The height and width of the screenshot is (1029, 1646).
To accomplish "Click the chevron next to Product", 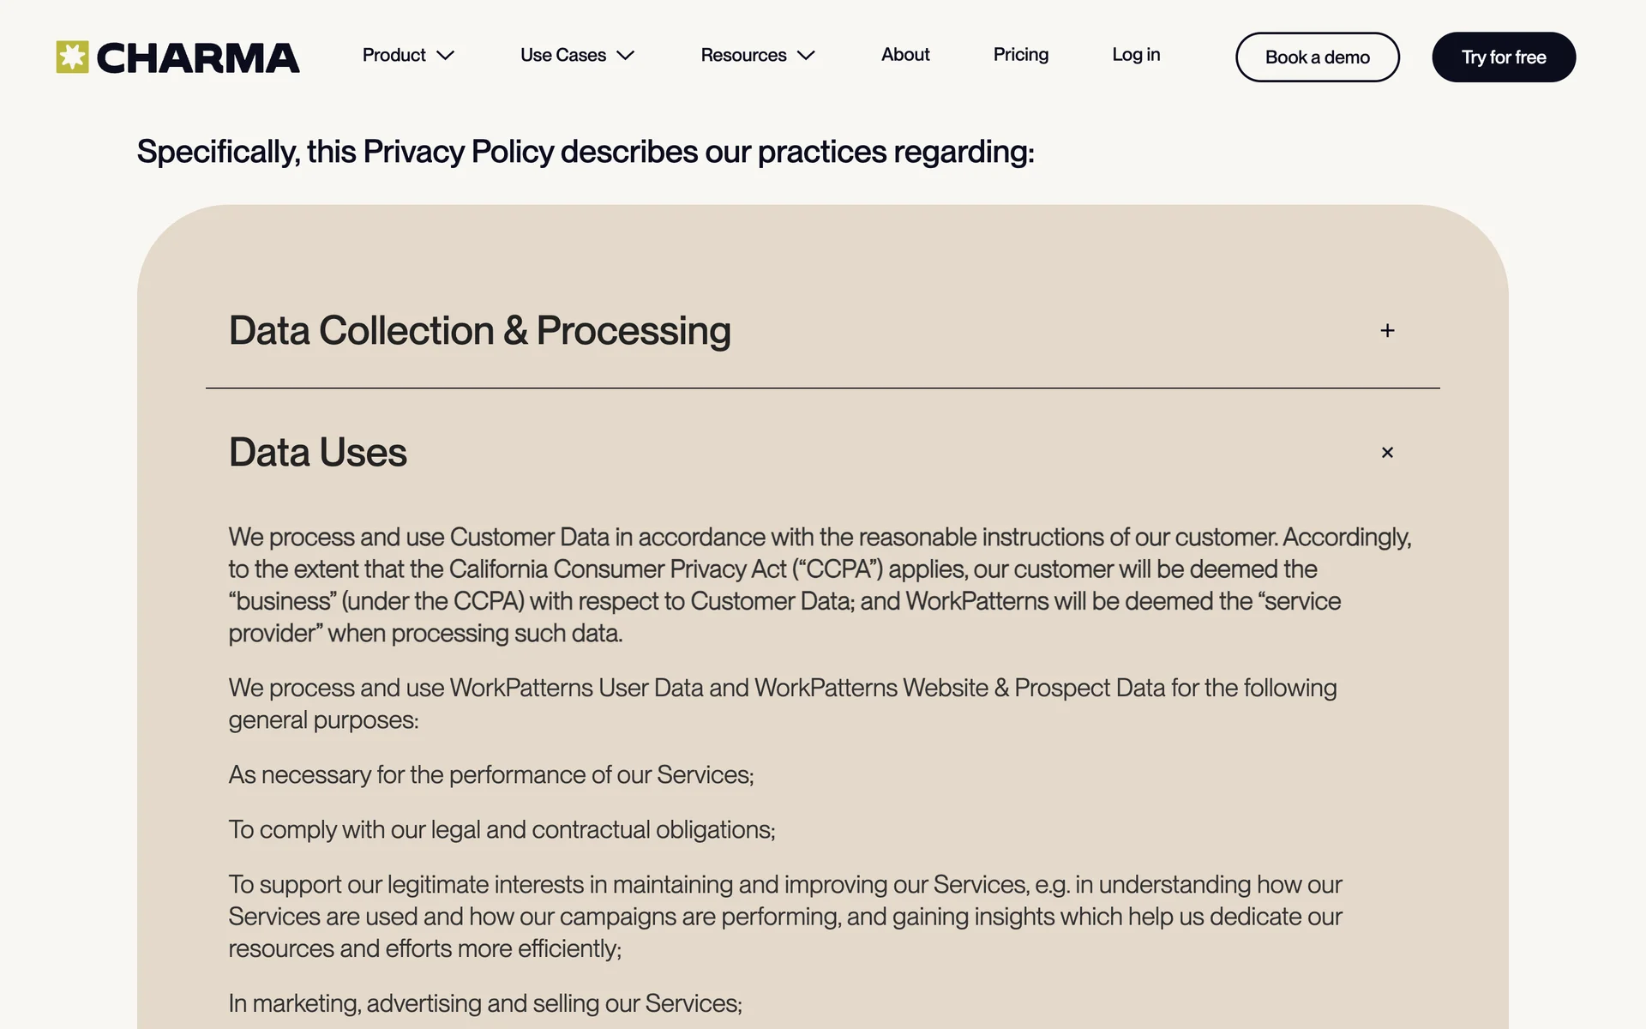I will [445, 56].
